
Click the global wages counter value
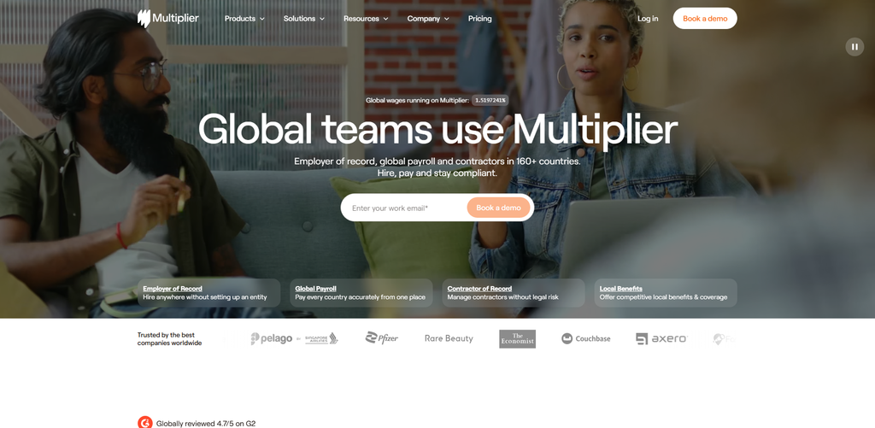pyautogui.click(x=490, y=101)
